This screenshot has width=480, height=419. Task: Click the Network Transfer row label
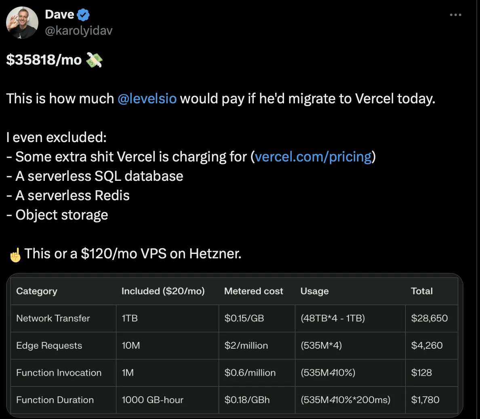click(53, 318)
